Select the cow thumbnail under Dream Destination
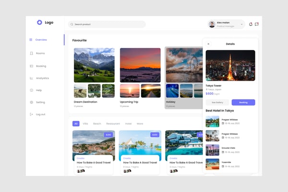 (x=80, y=91)
